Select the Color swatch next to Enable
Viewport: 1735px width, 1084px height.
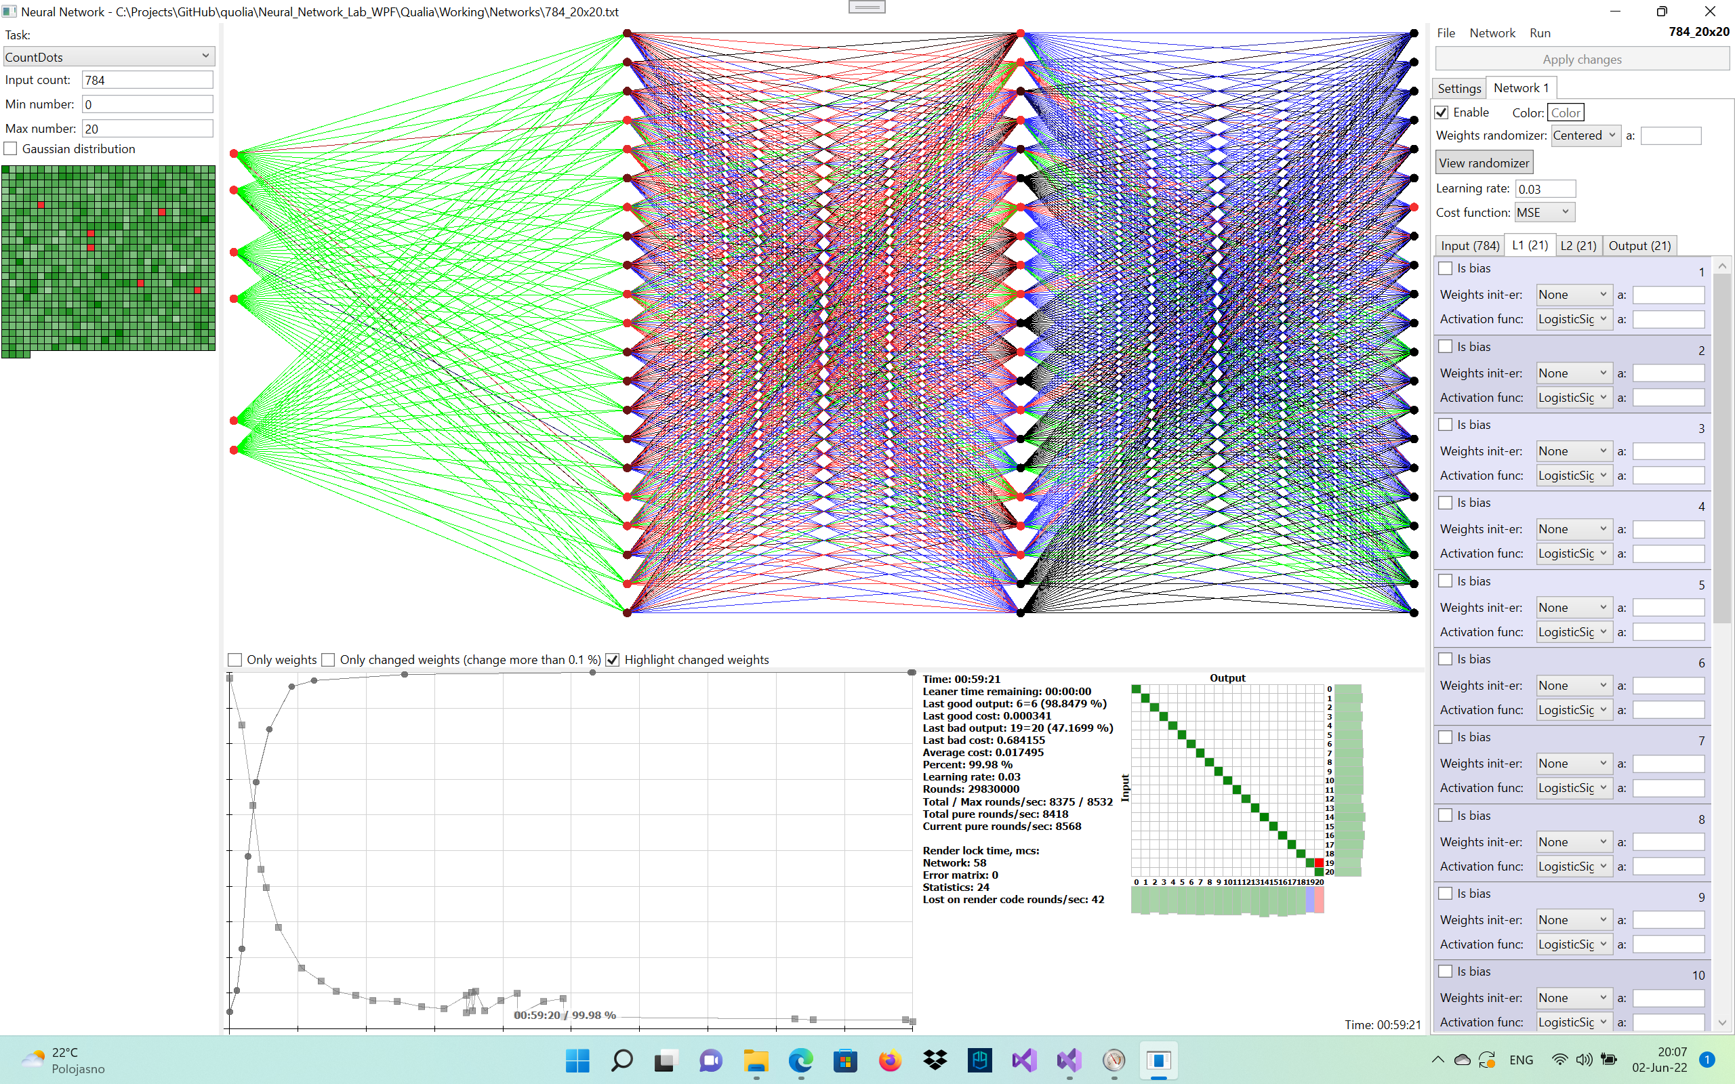tap(1565, 112)
